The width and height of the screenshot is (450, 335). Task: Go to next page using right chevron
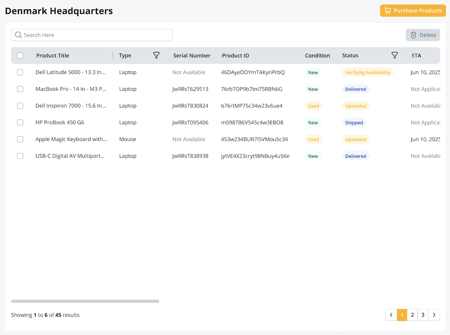pos(434,315)
